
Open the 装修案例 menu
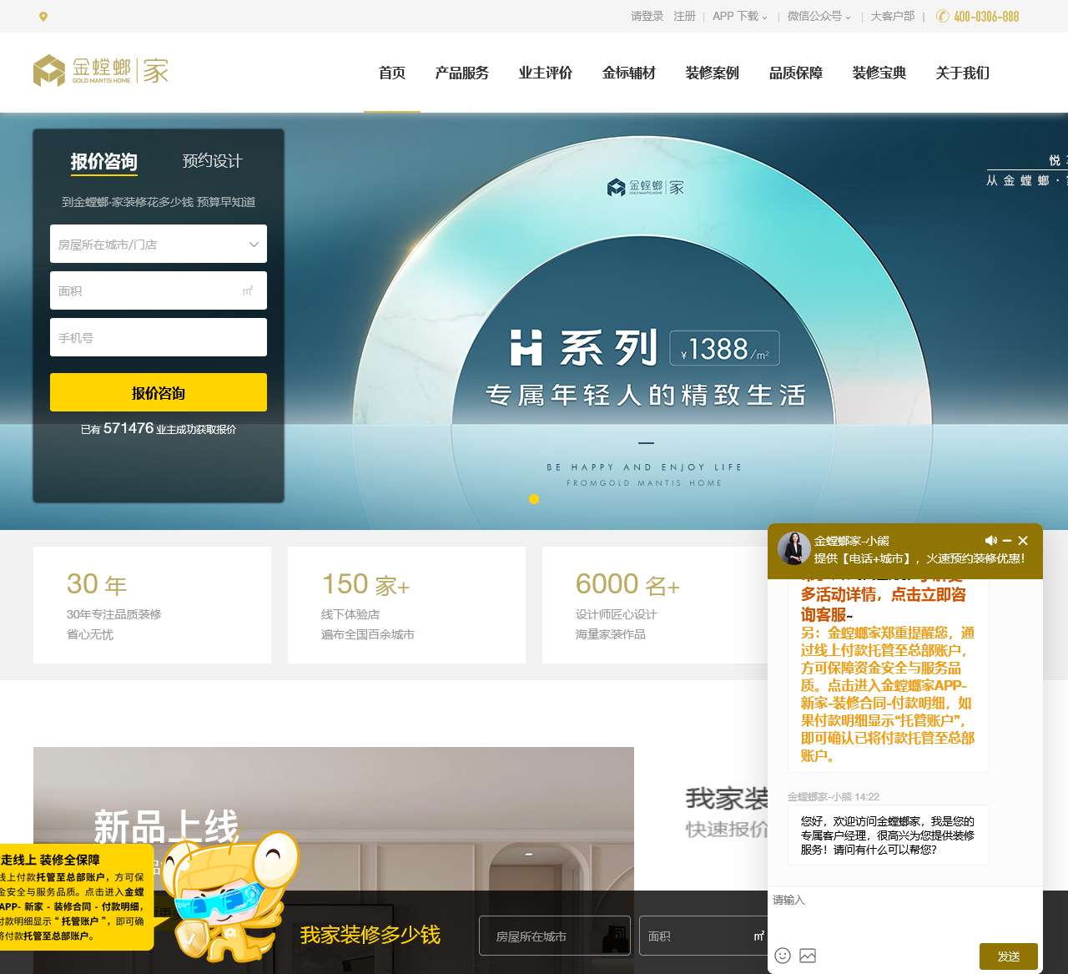(713, 73)
